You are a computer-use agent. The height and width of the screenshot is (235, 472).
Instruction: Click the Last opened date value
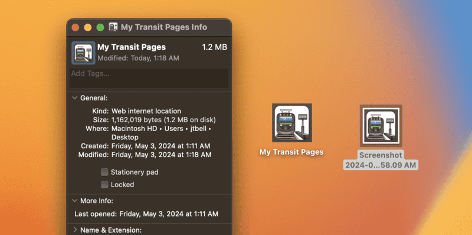(169, 214)
